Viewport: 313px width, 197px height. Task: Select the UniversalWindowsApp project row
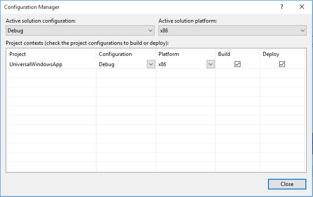tap(35, 64)
